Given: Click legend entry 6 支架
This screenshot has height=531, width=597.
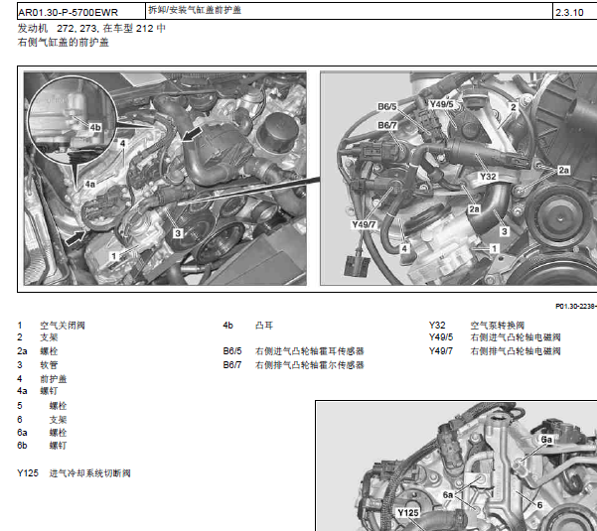Looking at the screenshot, I should [42, 420].
